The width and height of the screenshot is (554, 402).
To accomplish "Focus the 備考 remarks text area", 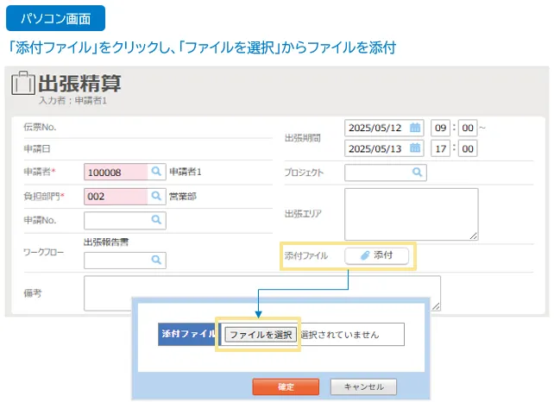I will pos(259,293).
